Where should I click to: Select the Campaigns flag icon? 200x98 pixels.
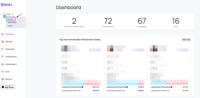pos(2,49)
